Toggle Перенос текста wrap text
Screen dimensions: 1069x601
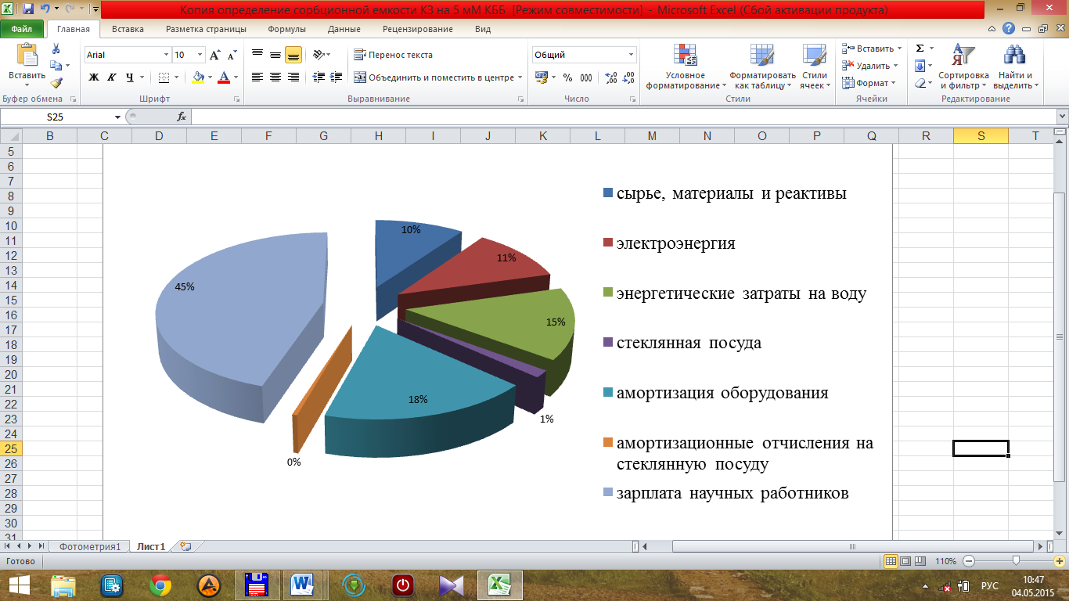[x=393, y=55]
